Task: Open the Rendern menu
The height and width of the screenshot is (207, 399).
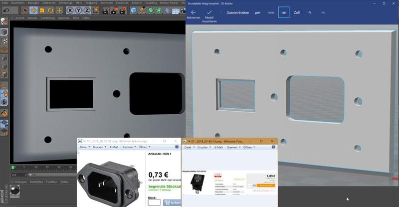Action: pyautogui.click(x=137, y=3)
